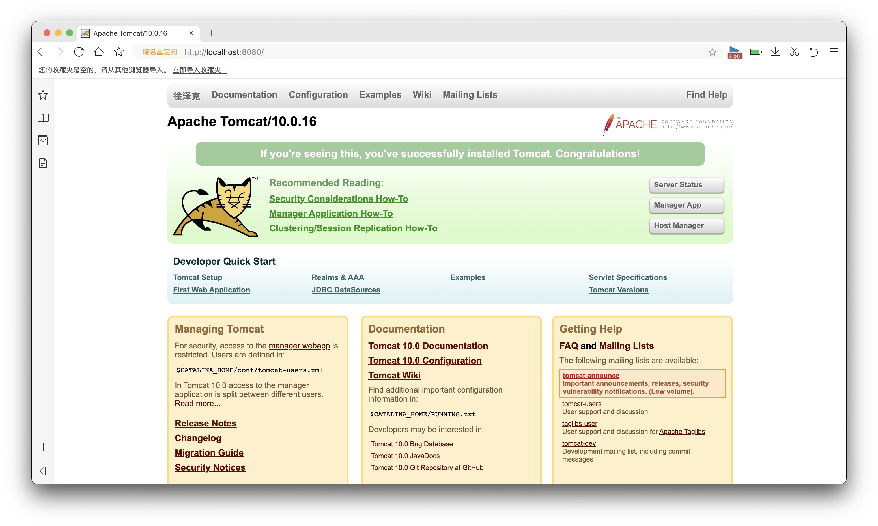Open a new browser tab
Image resolution: width=878 pixels, height=526 pixels.
(x=211, y=33)
